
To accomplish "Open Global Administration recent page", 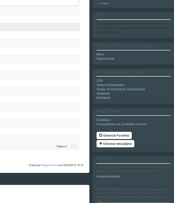I will pos(110,85).
